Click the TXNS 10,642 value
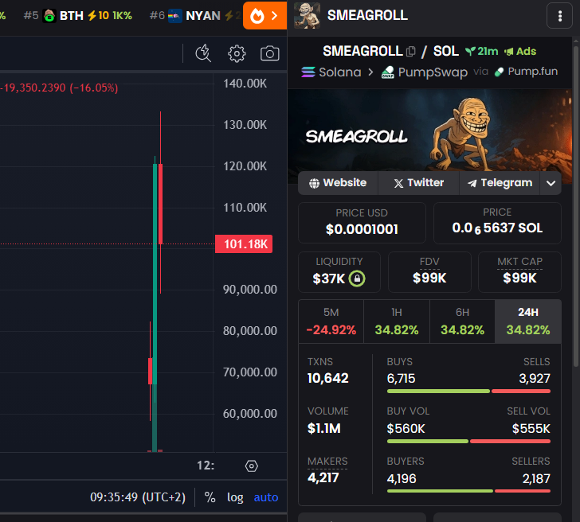This screenshot has width=580, height=522. pos(327,378)
